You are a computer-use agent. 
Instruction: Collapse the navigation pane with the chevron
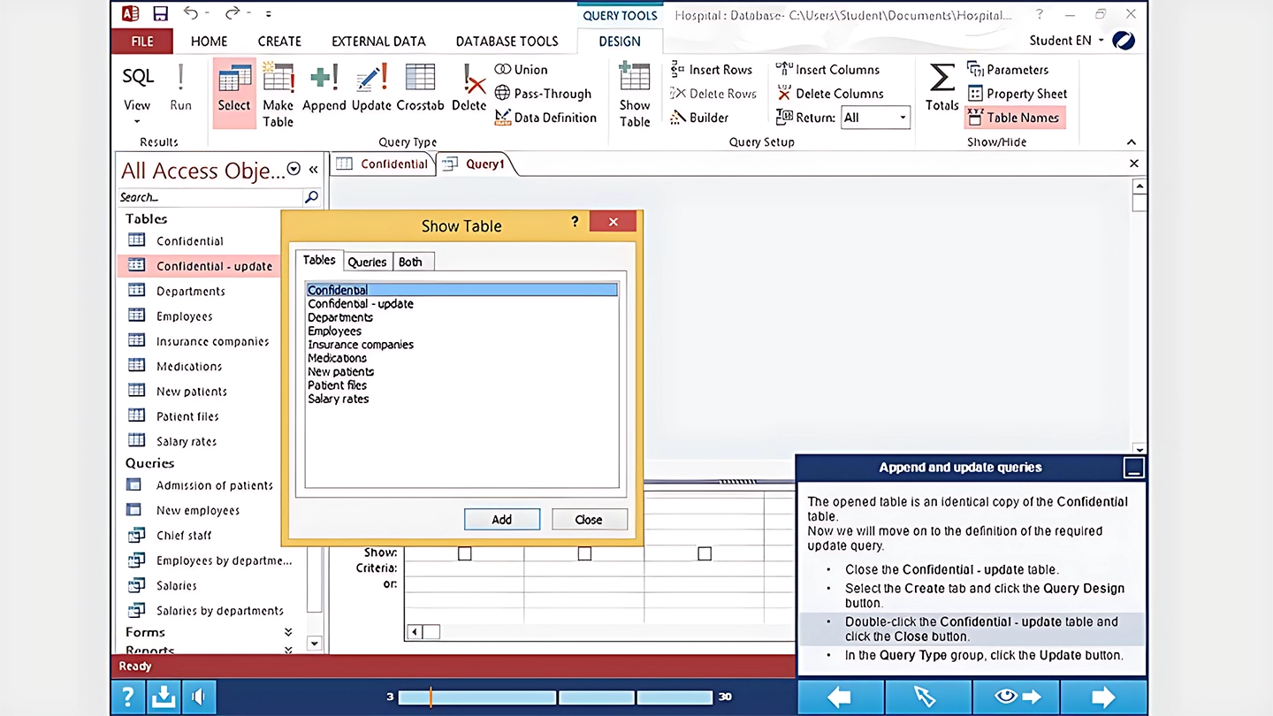coord(313,170)
